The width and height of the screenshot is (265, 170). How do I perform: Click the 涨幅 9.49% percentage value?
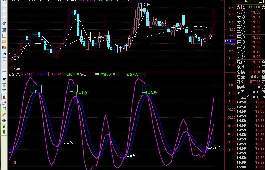[255, 72]
